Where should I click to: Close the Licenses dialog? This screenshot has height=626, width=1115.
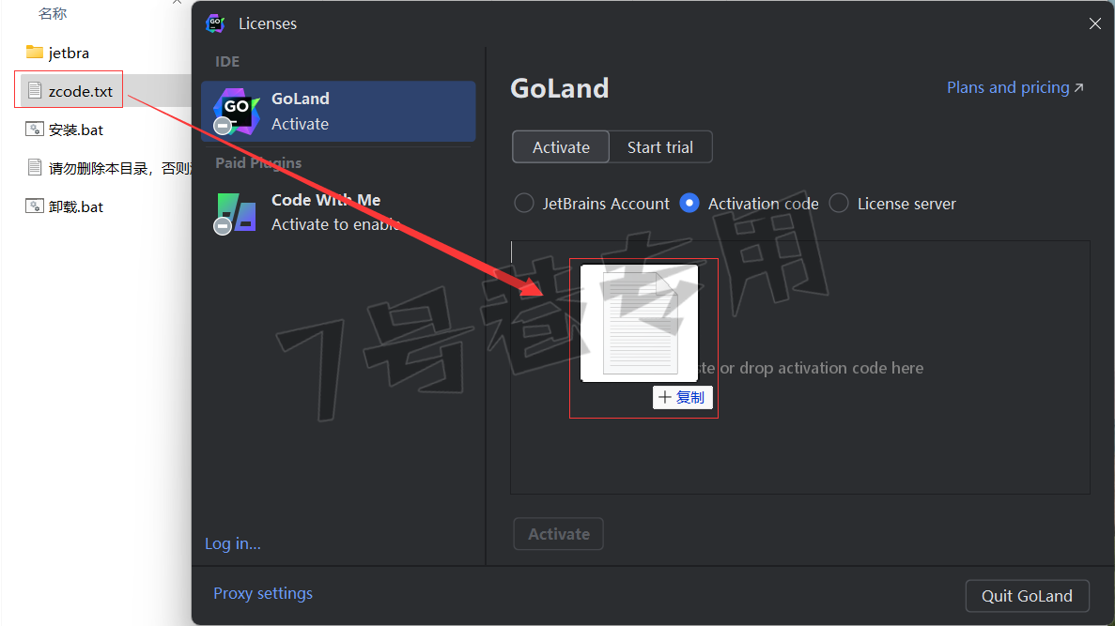point(1095,23)
